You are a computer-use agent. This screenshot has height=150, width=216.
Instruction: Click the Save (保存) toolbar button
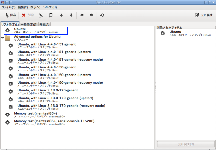click(x=10, y=15)
